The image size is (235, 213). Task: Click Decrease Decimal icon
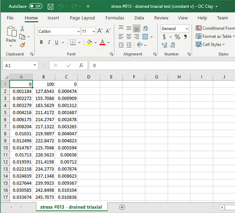click(x=172, y=45)
